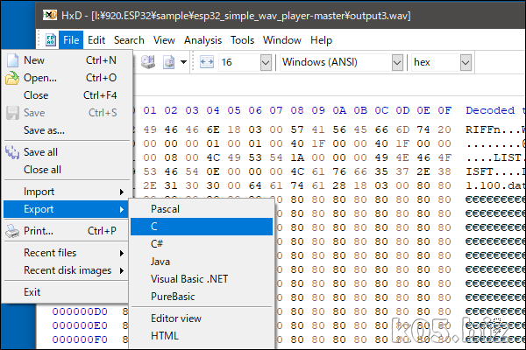Choose Open... from the File menu
The image size is (526, 350).
point(67,78)
